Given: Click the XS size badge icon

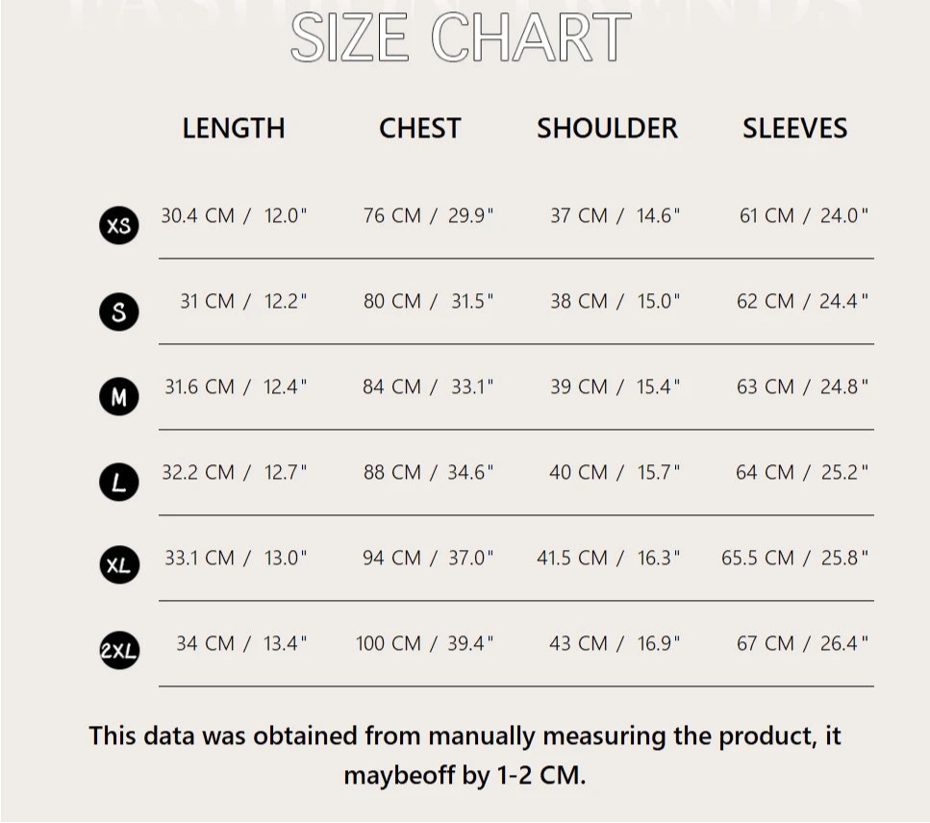Looking at the screenshot, I should coord(119,225).
